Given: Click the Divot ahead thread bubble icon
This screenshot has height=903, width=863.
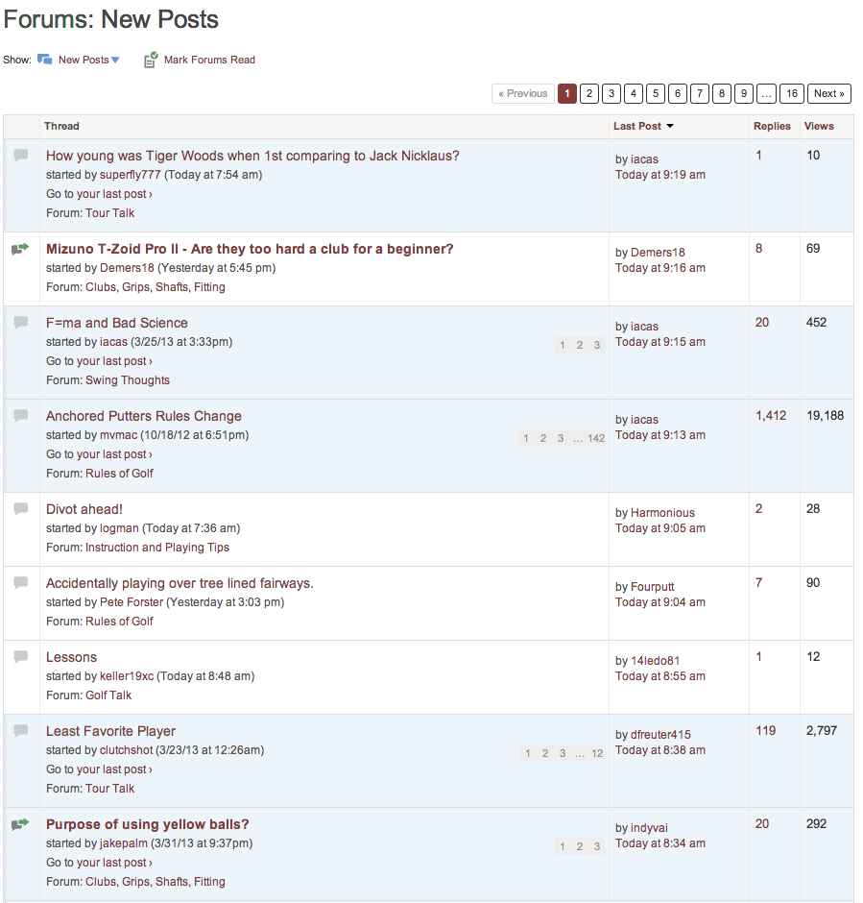Looking at the screenshot, I should pos(20,509).
